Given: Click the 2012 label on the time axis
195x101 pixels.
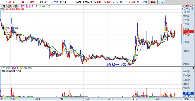Looking at the screenshot, I should click(x=62, y=99).
